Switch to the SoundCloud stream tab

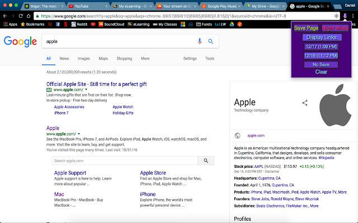(176, 6)
